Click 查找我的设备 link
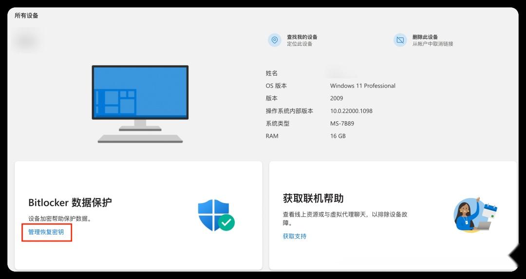 [x=302, y=37]
